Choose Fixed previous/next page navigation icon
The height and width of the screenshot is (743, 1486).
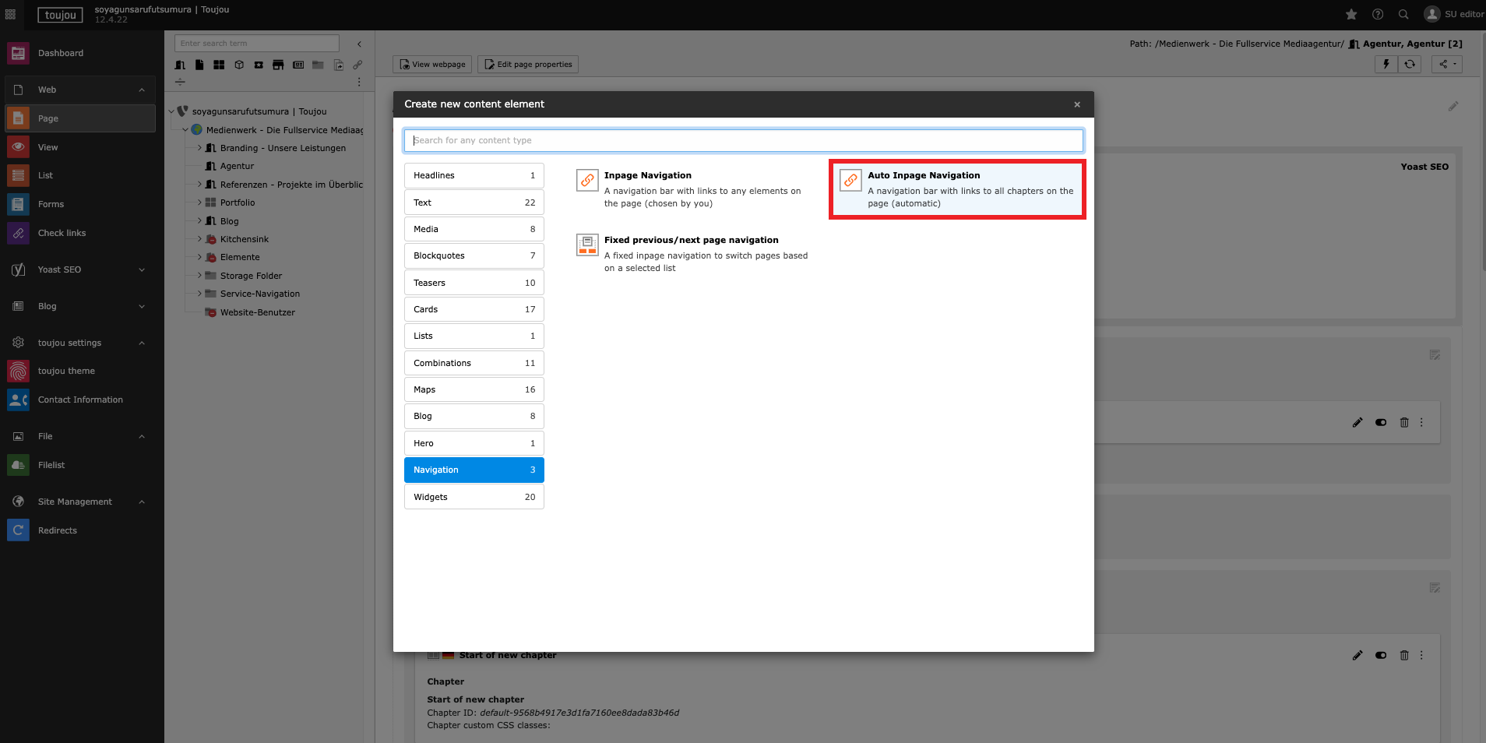tap(587, 245)
